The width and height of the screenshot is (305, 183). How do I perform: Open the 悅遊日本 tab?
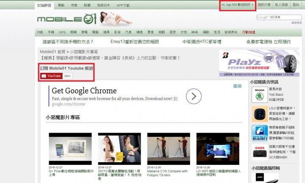click(x=103, y=5)
